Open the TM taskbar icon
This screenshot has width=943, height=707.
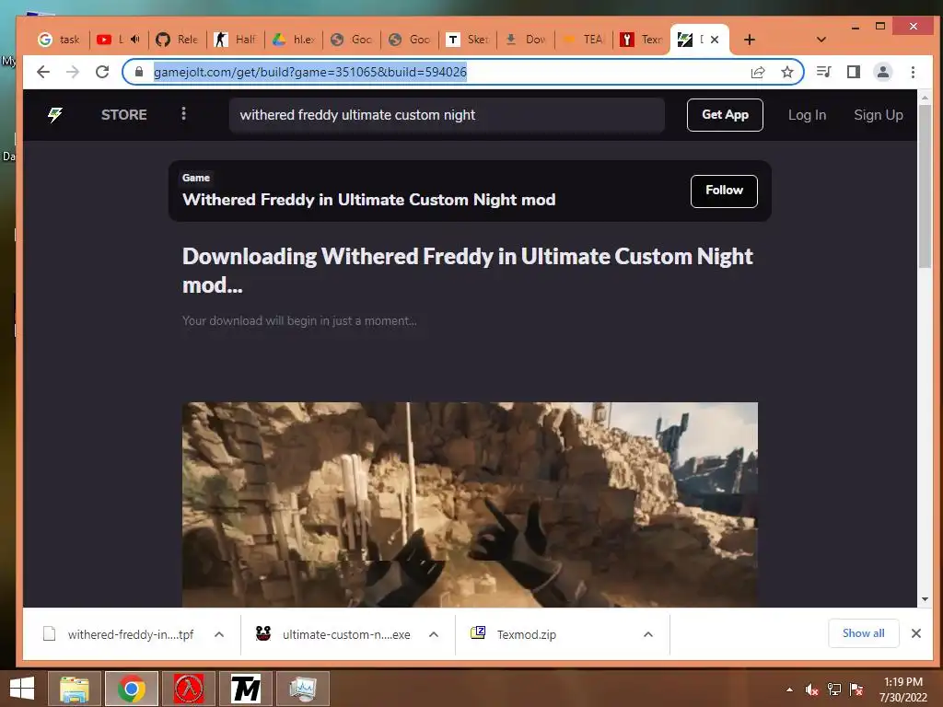point(245,689)
